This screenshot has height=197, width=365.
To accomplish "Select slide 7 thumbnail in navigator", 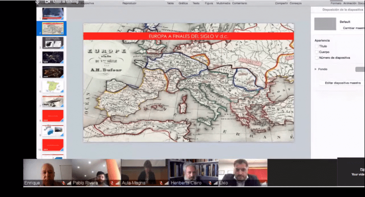I will point(53,101).
